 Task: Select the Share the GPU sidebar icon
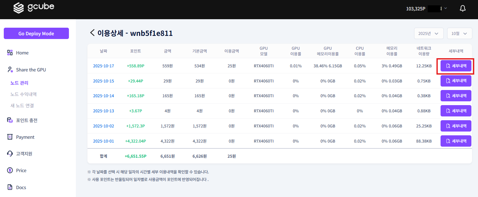pos(10,70)
